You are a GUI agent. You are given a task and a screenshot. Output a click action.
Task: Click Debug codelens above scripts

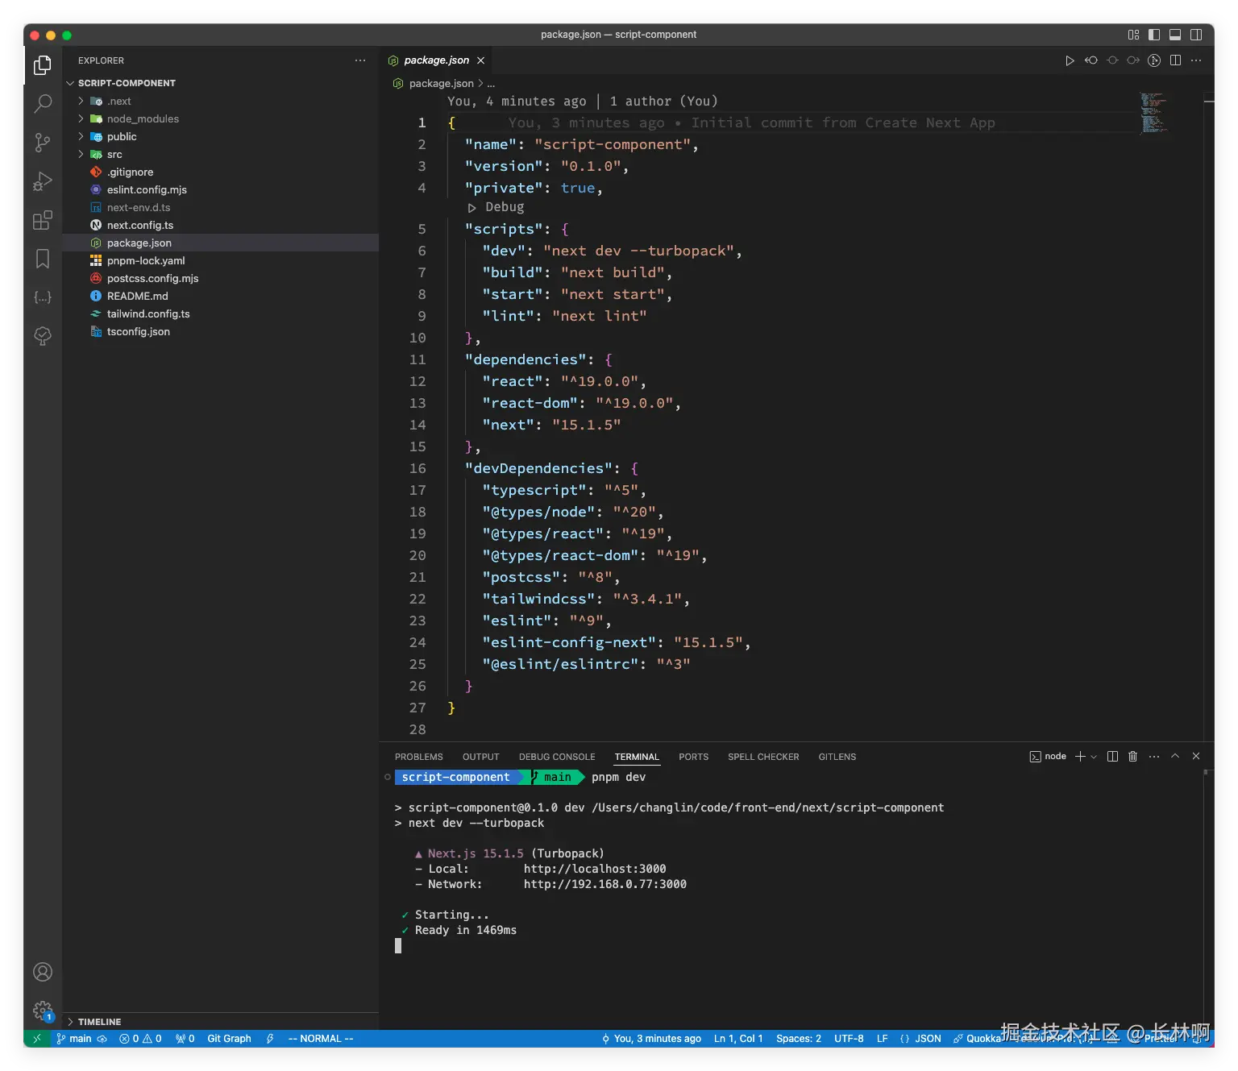tap(504, 207)
